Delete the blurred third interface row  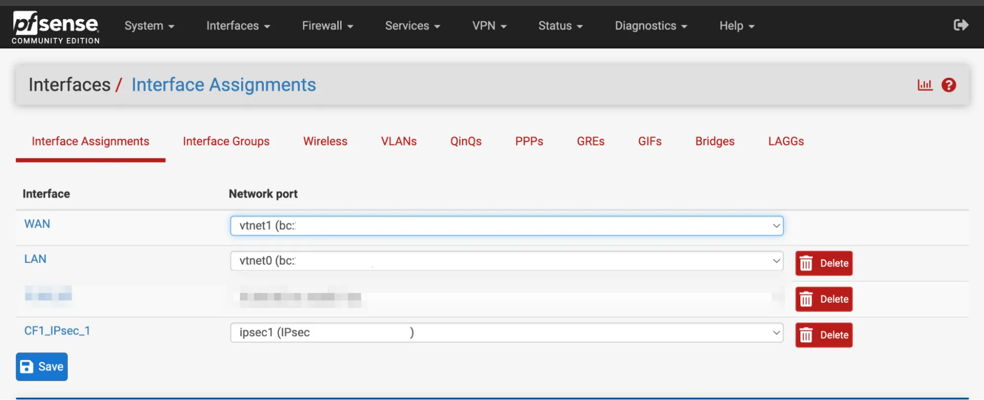tap(824, 299)
